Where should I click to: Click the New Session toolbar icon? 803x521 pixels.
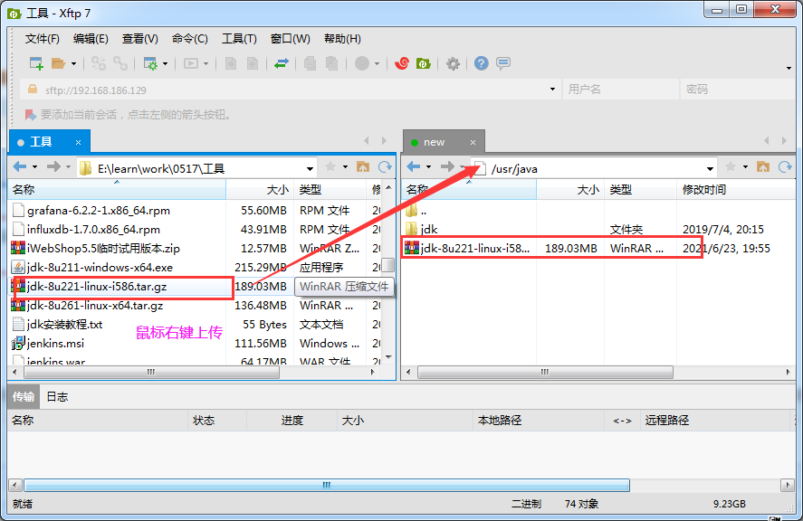coord(36,63)
